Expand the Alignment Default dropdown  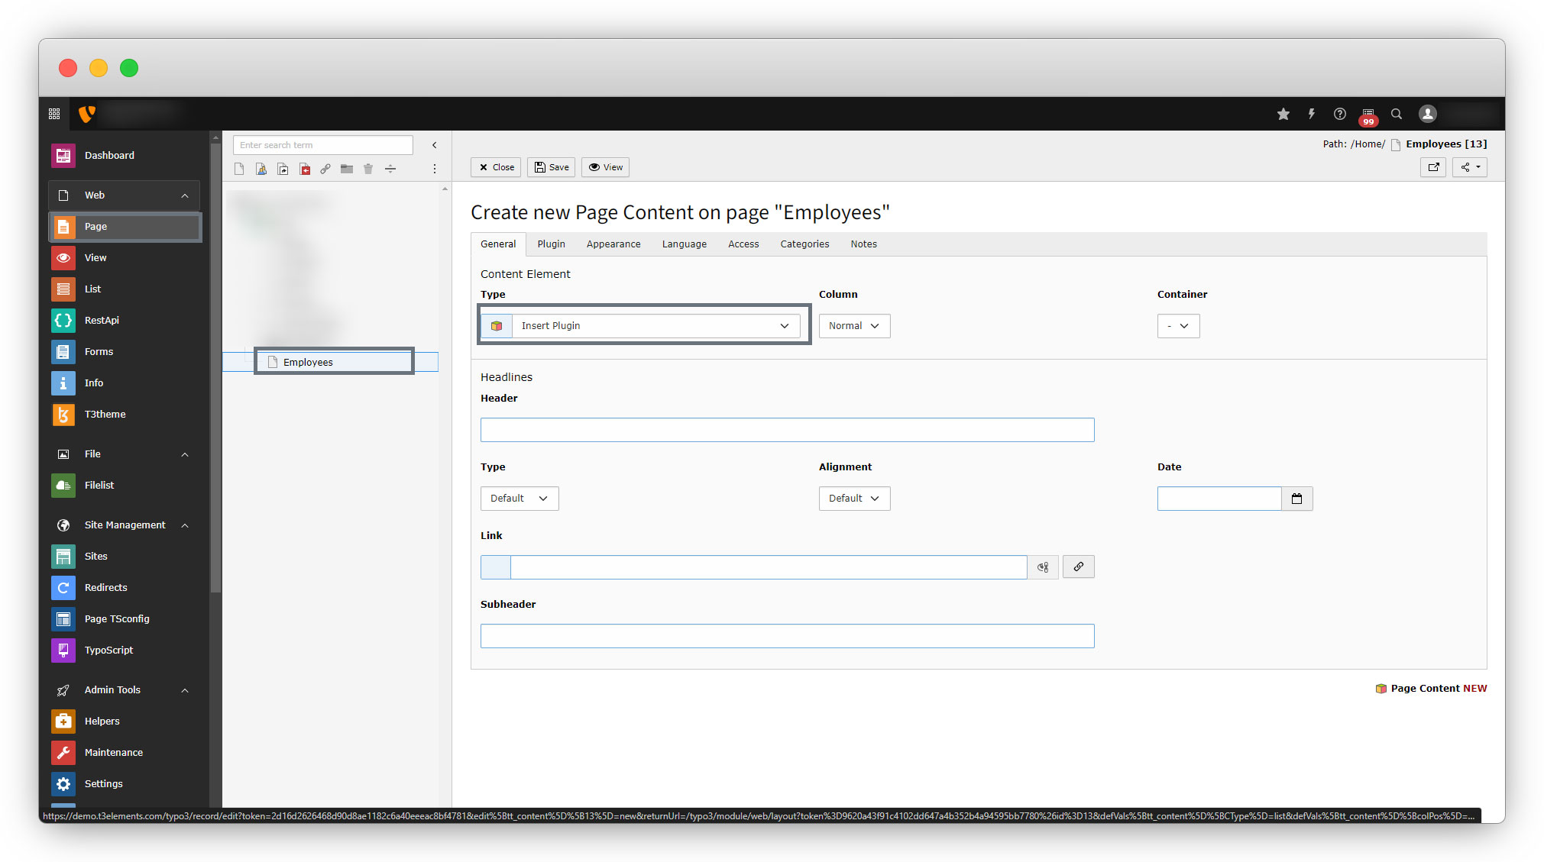pos(853,499)
